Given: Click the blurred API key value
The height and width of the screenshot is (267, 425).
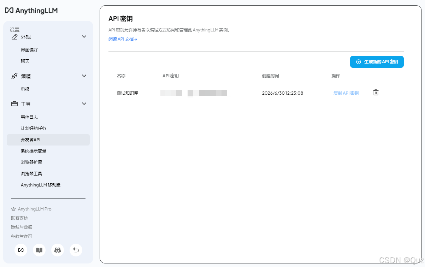Looking at the screenshot, I should 194,93.
